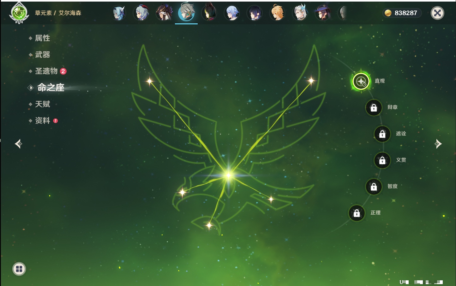Click the Mora balance 838287
This screenshot has height=286, width=456.
pyautogui.click(x=406, y=13)
